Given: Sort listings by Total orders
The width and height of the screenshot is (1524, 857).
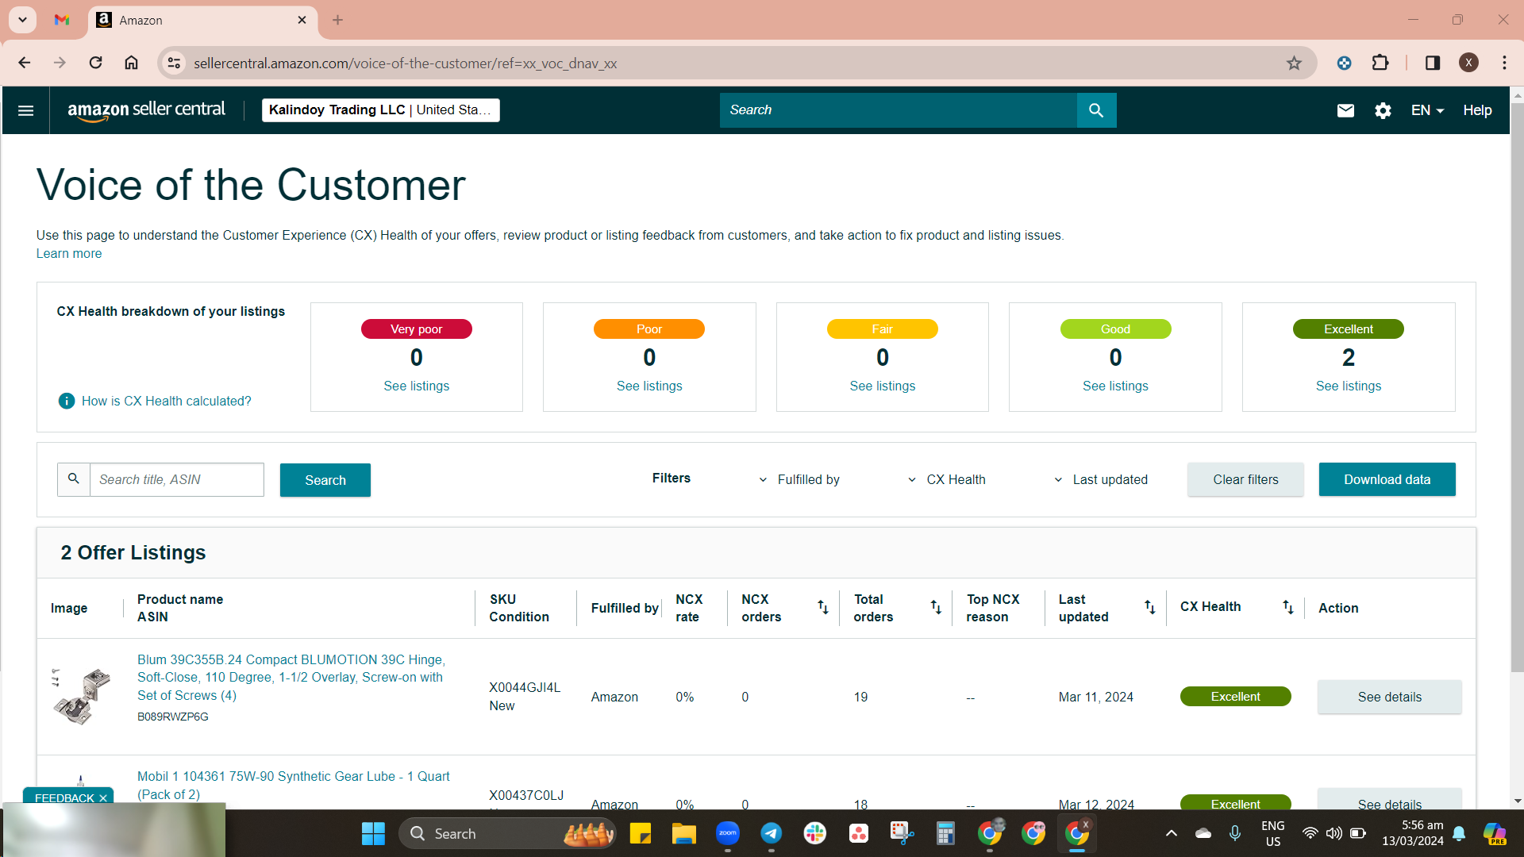Looking at the screenshot, I should pos(936,607).
